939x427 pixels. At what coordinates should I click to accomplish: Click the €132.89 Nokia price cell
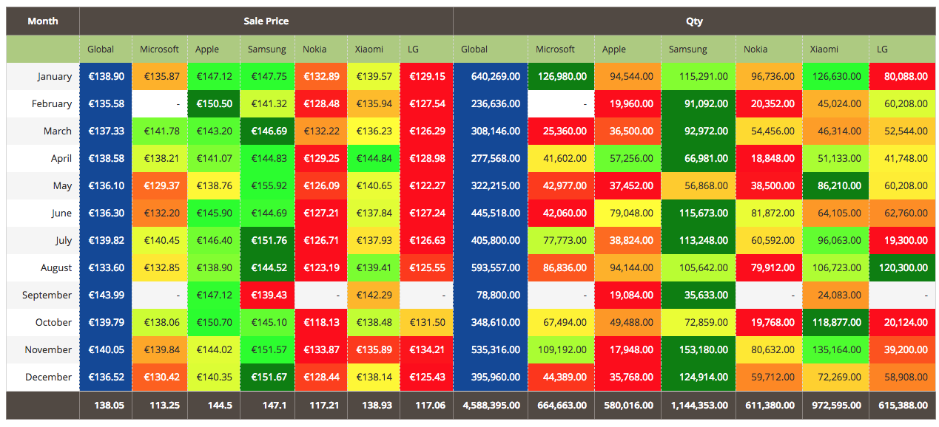click(x=320, y=77)
